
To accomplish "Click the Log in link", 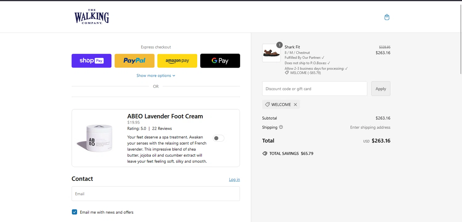I will point(234,180).
